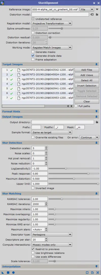
Task: Click the green checkmark on target image 4
Action: [11, 84]
